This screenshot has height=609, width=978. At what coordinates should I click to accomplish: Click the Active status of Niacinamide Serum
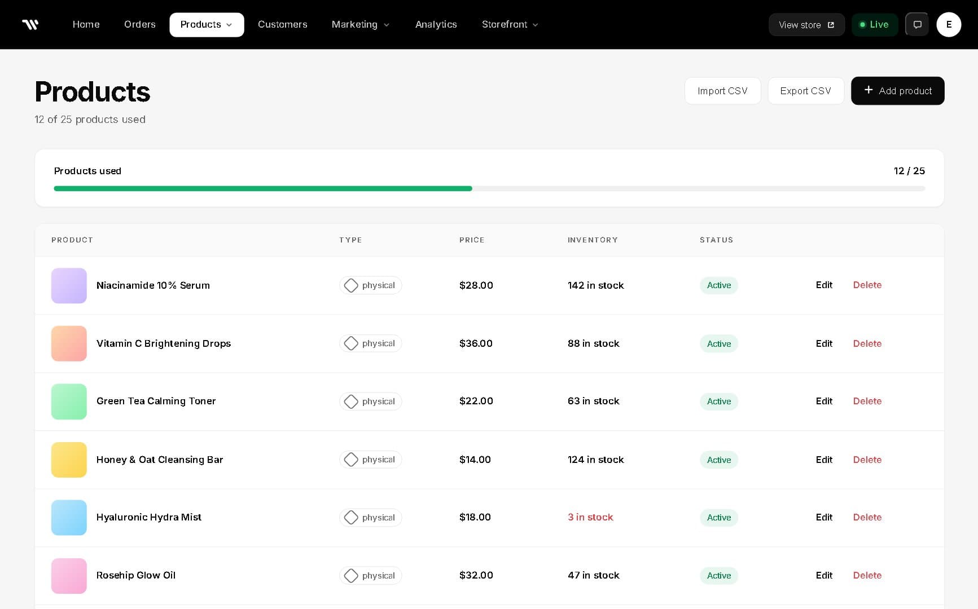[x=719, y=285]
